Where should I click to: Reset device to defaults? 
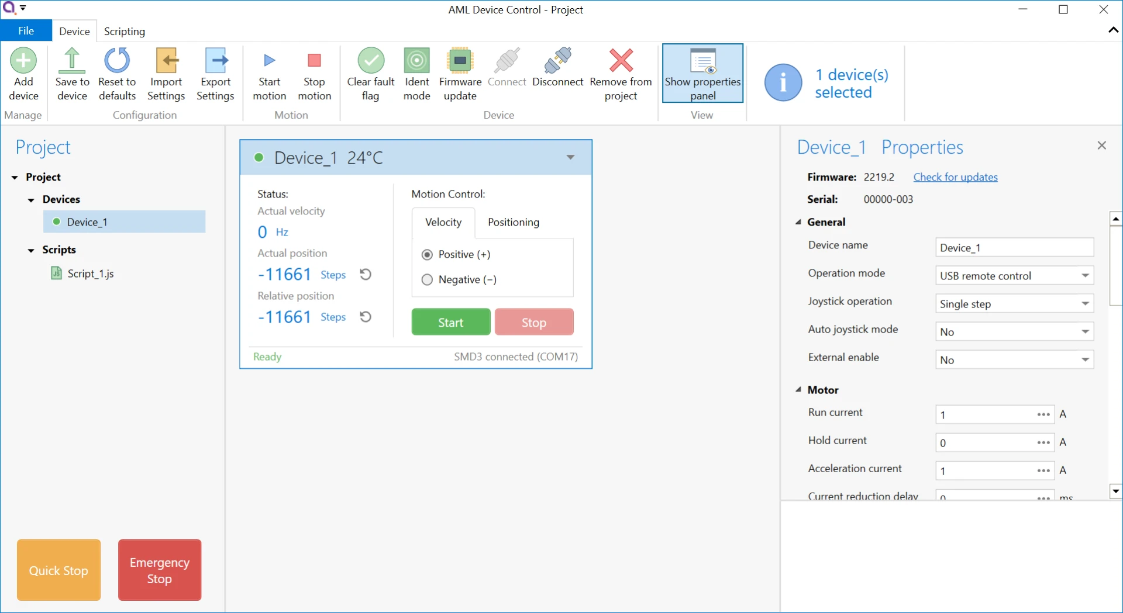click(117, 61)
